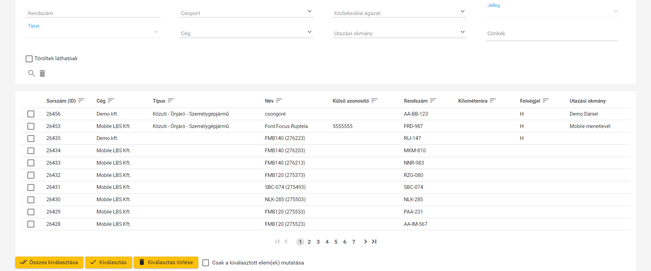The height and width of the screenshot is (271, 651).
Task: Click into the Címkék input field
Action: pyautogui.click(x=552, y=34)
